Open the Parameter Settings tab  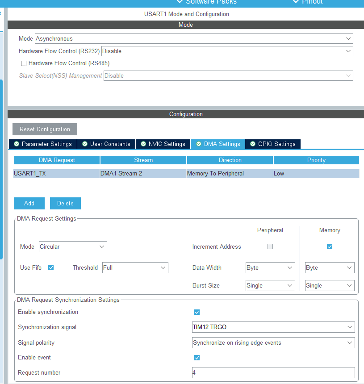point(43,144)
